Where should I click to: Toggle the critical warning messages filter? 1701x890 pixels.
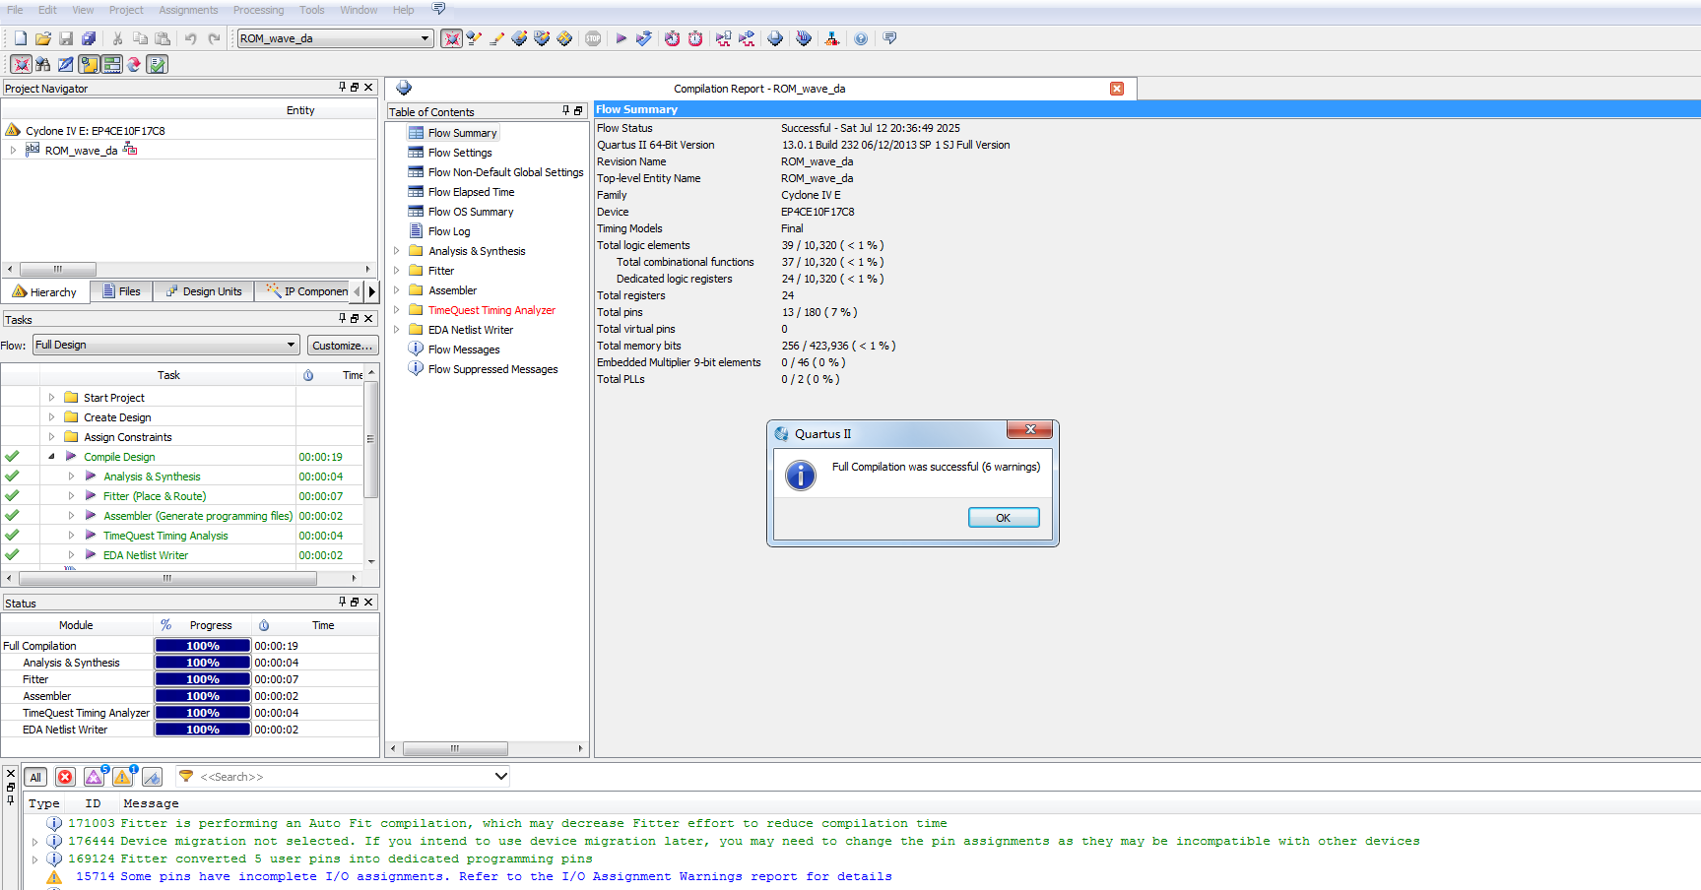[x=95, y=777]
